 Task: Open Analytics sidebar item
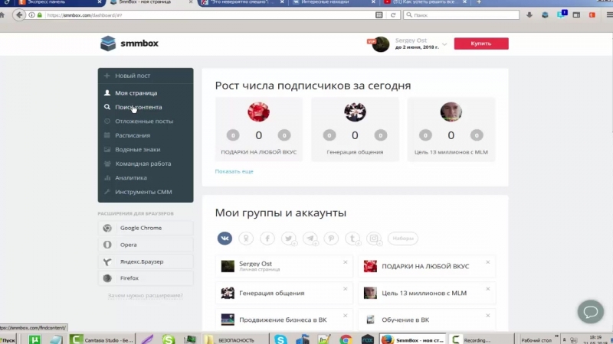(146, 178)
